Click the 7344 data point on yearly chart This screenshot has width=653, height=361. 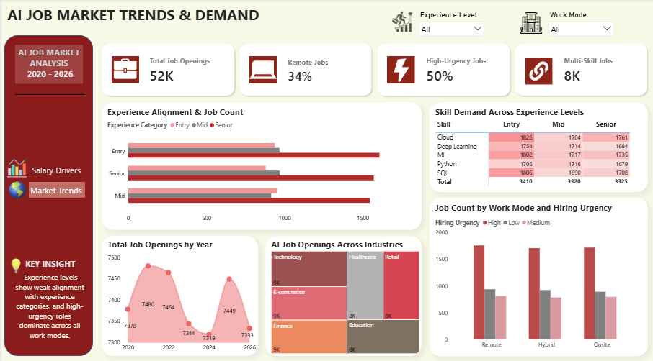tap(189, 324)
